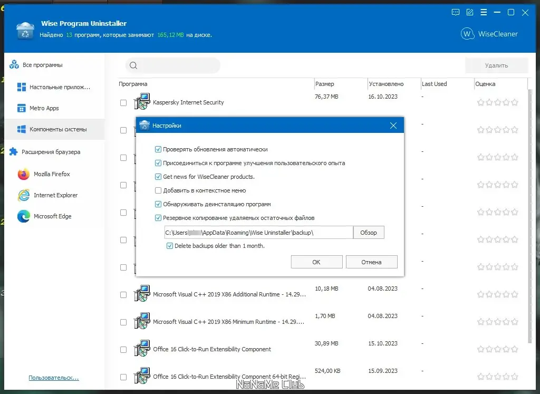The image size is (540, 394).
Task: Enable Добавить в контекстное меню checkbox
Action: (158, 190)
